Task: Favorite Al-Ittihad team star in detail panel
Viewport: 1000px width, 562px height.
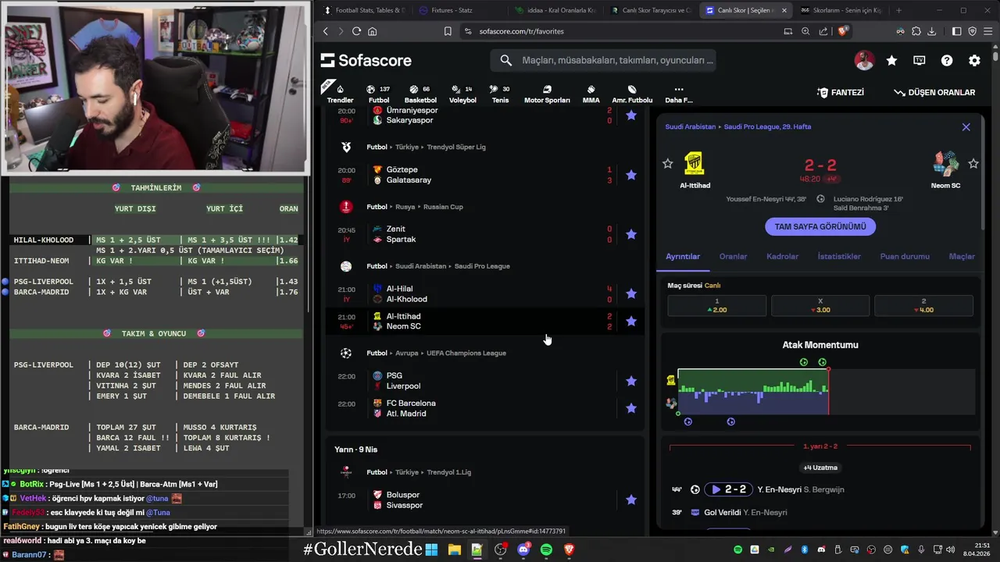Action: click(668, 163)
